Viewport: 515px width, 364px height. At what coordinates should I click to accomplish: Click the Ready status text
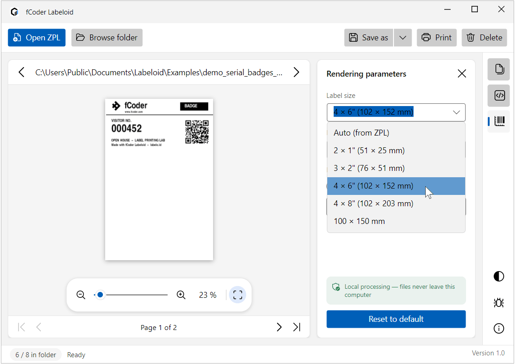coord(76,355)
